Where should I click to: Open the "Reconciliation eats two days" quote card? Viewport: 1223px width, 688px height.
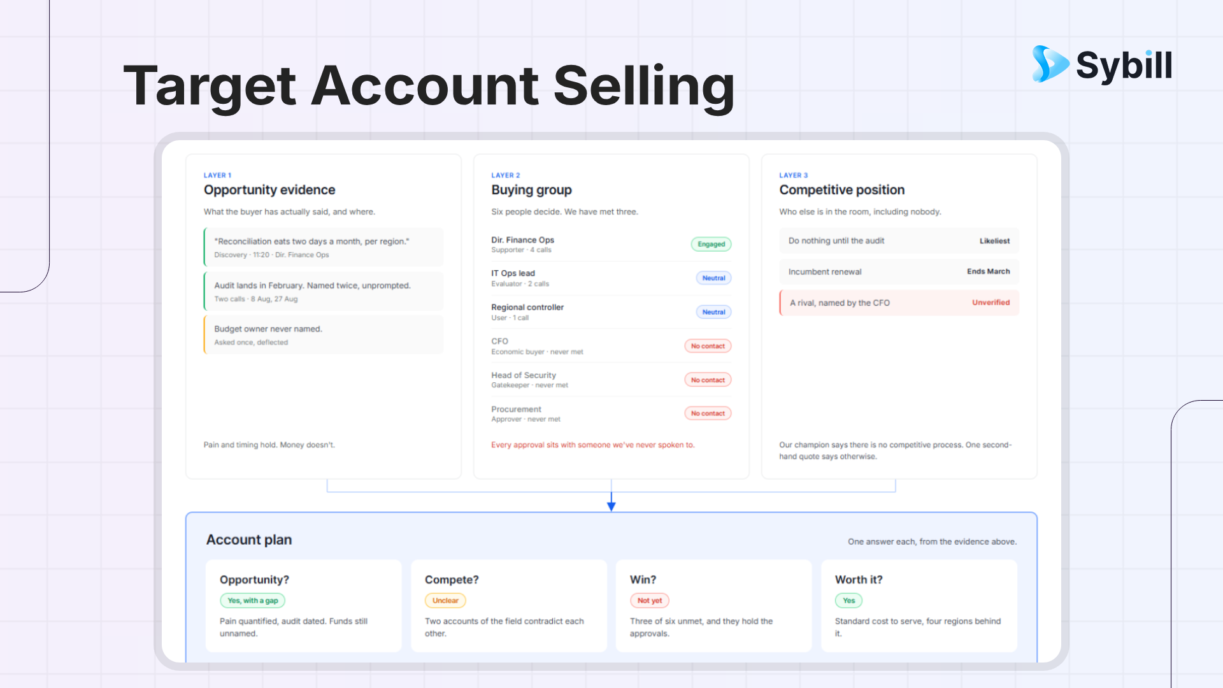[x=324, y=247]
